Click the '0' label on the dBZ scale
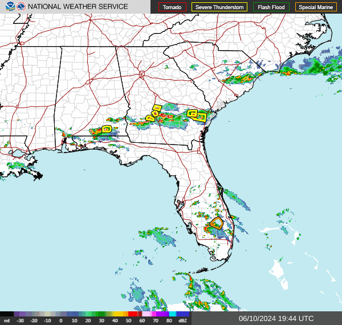Screen dimensions: 342x325 (61, 320)
